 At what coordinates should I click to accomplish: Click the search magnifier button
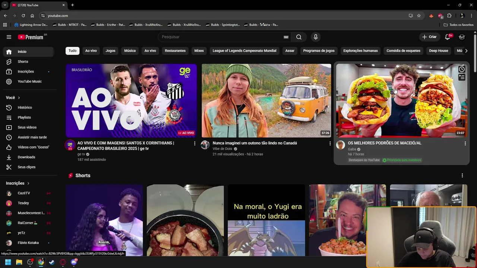299,37
